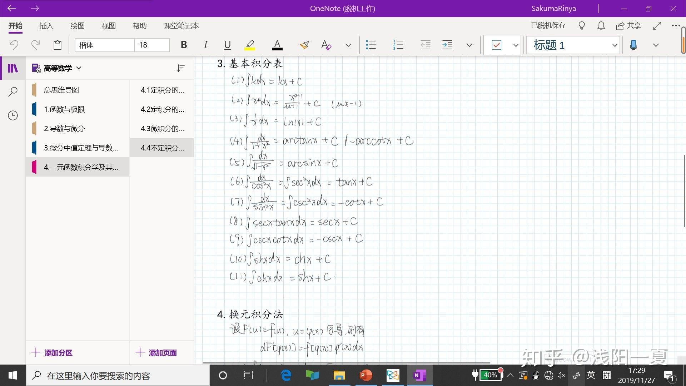Toggle italic formatting
The image size is (686, 386).
pos(205,45)
